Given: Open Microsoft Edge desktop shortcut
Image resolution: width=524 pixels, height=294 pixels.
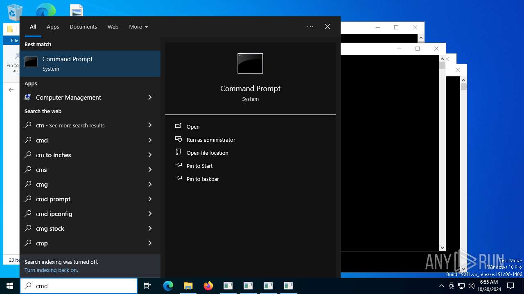Looking at the screenshot, I should [45, 10].
